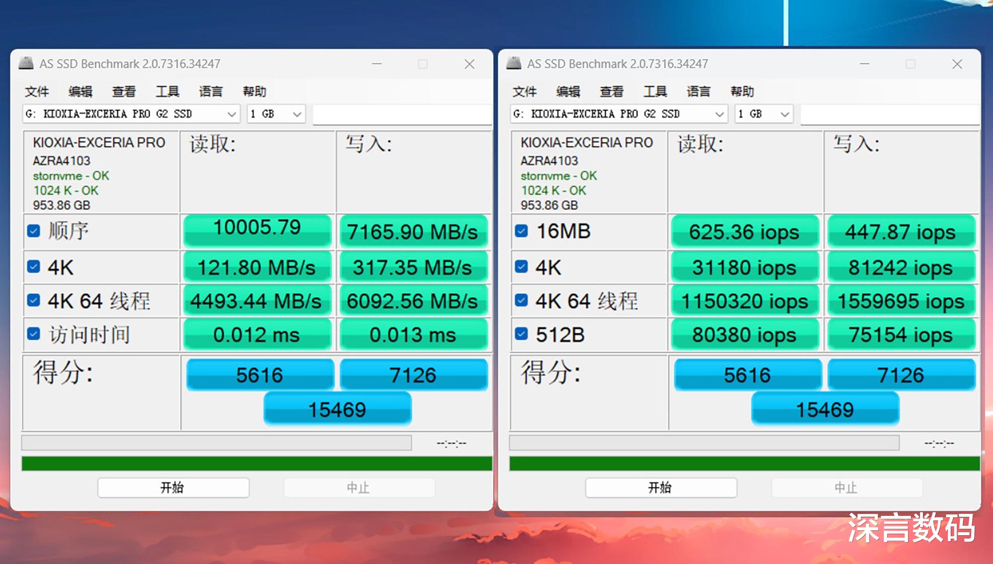This screenshot has width=993, height=564.
Task: Minimize the left AS SSD Benchmark window
Action: (377, 64)
